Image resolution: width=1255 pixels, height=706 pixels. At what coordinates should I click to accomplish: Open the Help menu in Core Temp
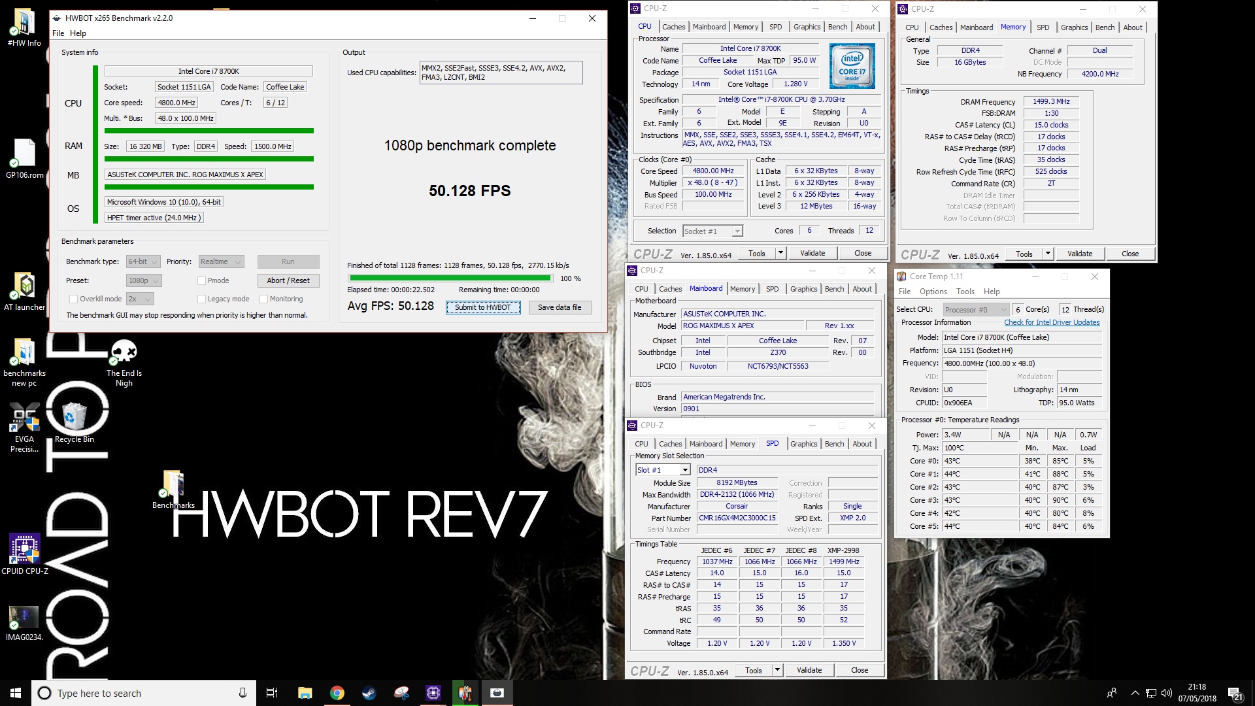coord(992,292)
